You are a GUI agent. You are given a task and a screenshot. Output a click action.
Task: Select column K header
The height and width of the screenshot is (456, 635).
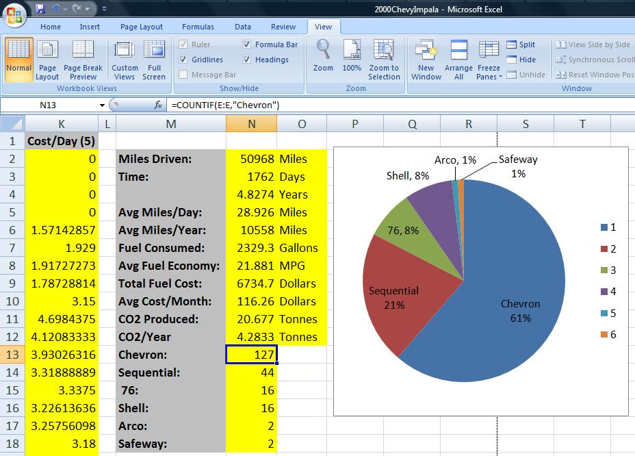(62, 124)
